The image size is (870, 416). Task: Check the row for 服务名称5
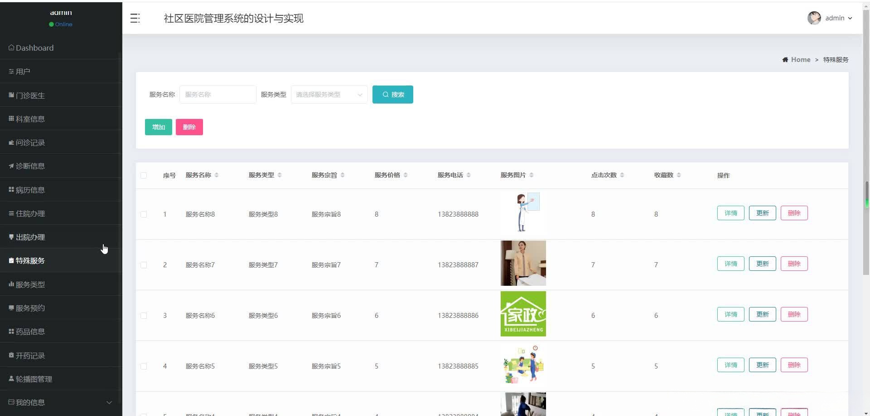144,366
